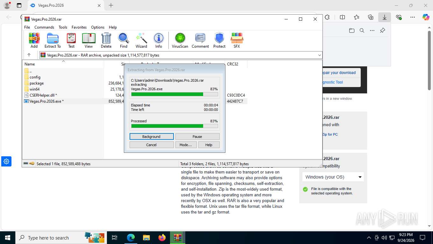Click the Vegas.Pro.2026.exe file progress bar
The width and height of the screenshot is (433, 244).
point(174,94)
